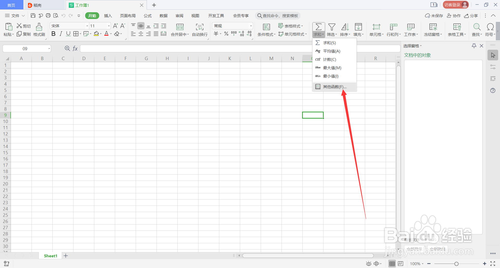
Task: Open the Find tool
Action: point(477,29)
